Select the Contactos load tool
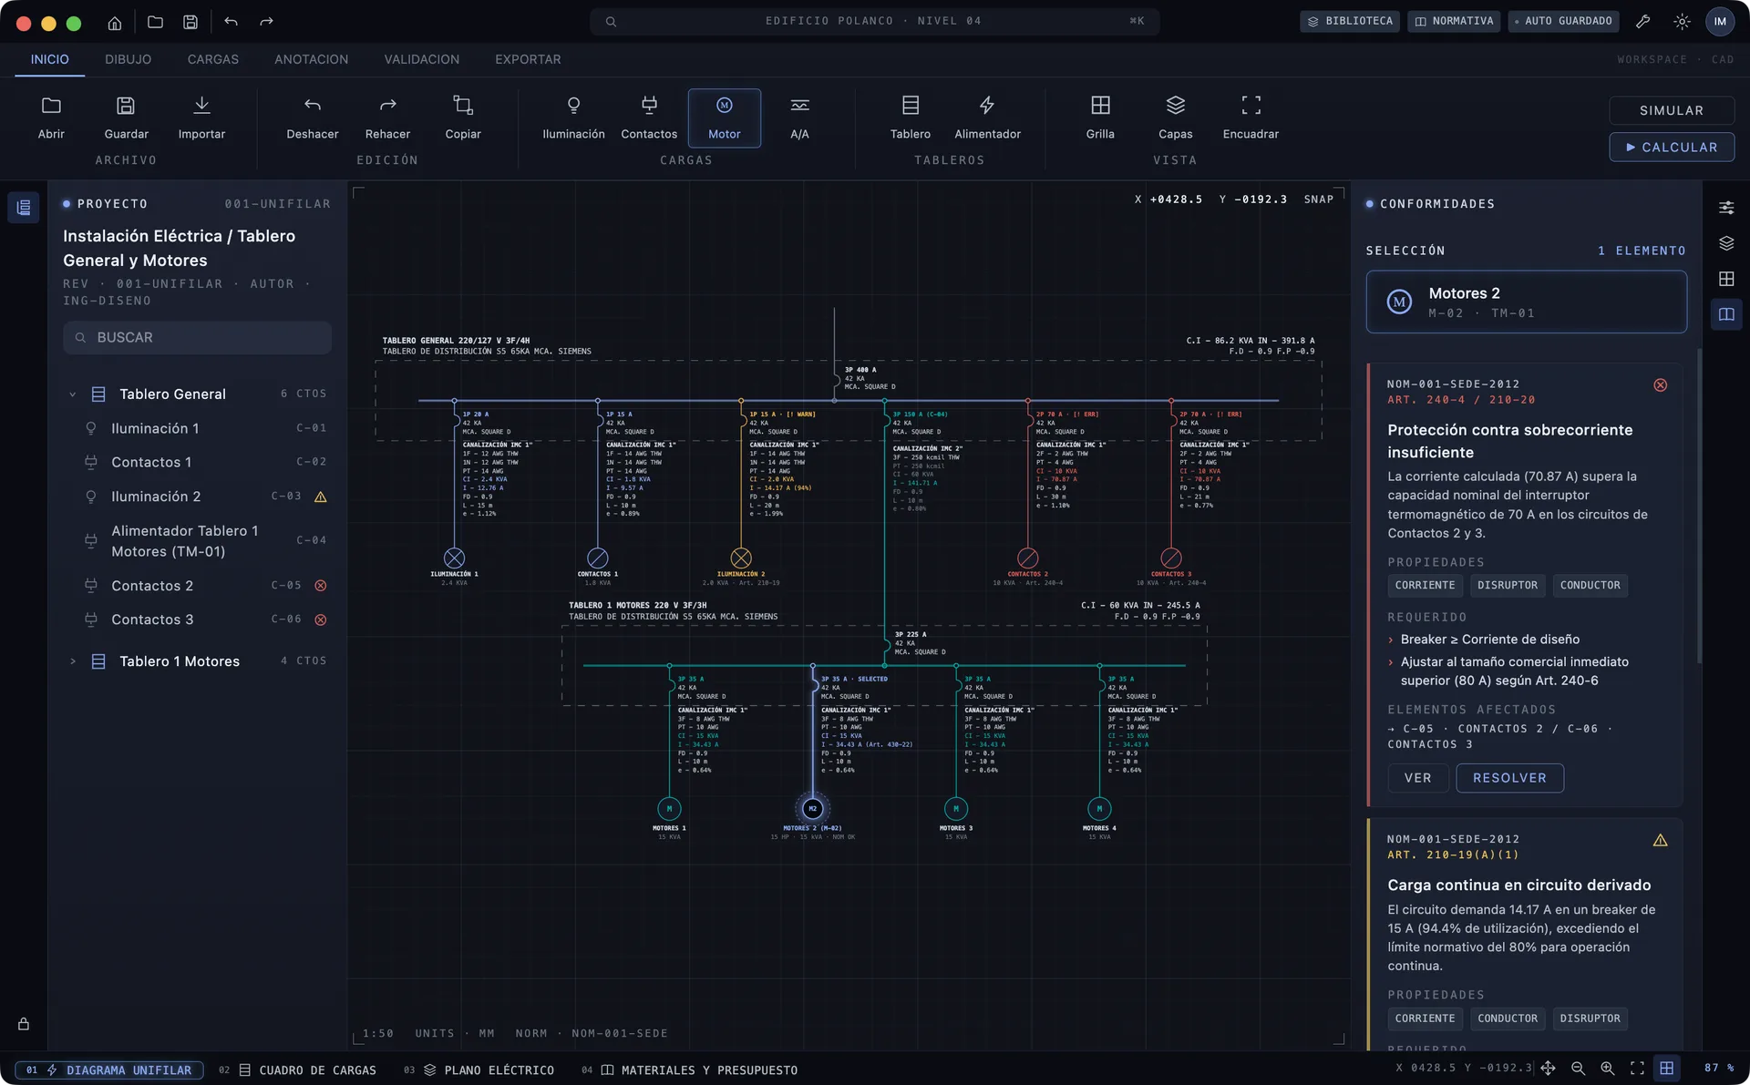Viewport: 1750px width, 1085px height. (649, 118)
